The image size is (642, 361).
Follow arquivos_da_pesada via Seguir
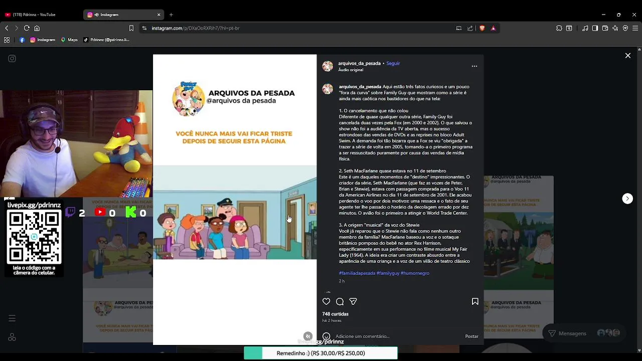pyautogui.click(x=393, y=63)
